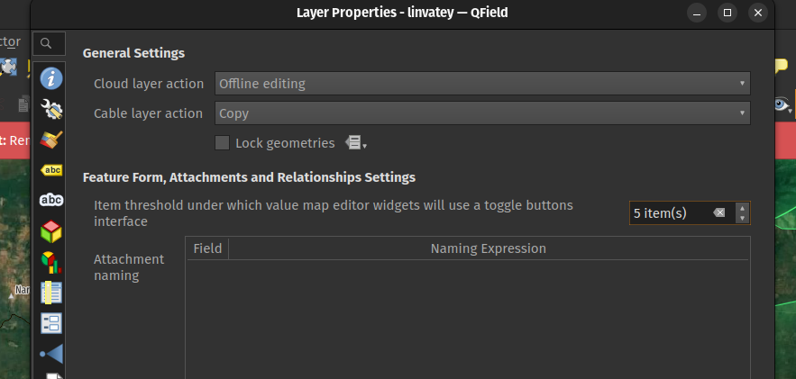Open the Cloud layer action dropdown
Viewport: 796px width, 379px height.
click(x=482, y=84)
